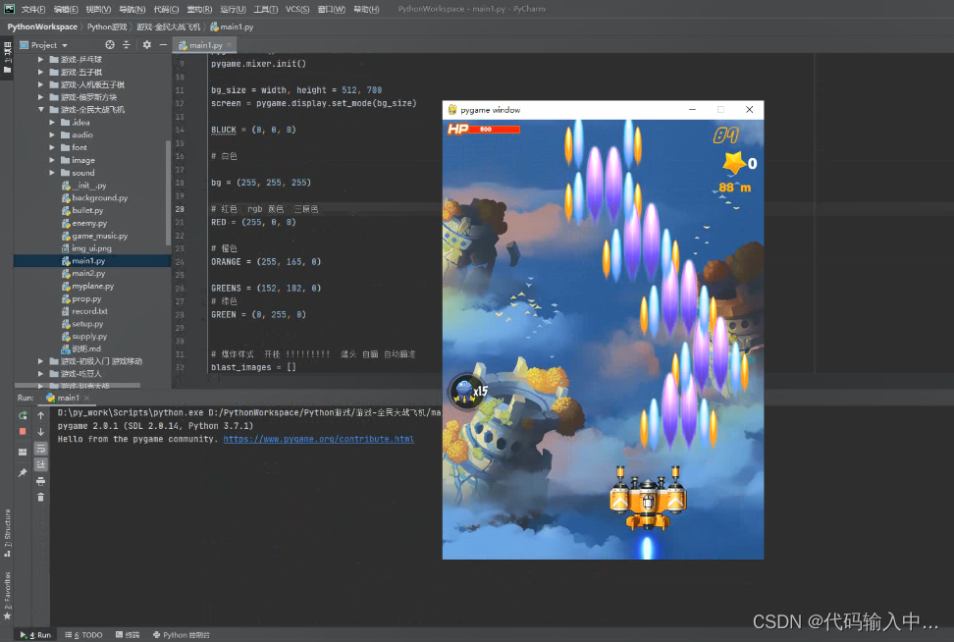Hide the Project panel with minus icon
Screen dimensions: 954x642
tap(163, 45)
